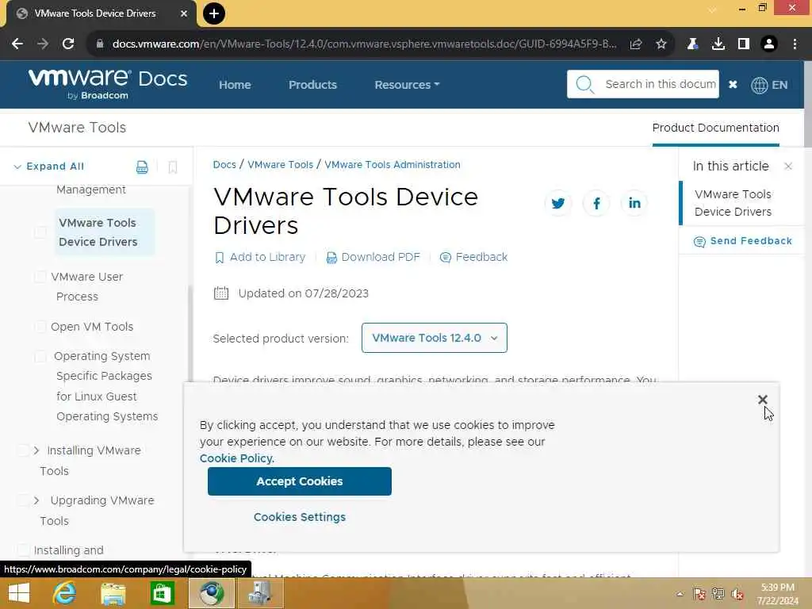Open Internet Explorer from taskbar
The image size is (812, 609).
[65, 593]
